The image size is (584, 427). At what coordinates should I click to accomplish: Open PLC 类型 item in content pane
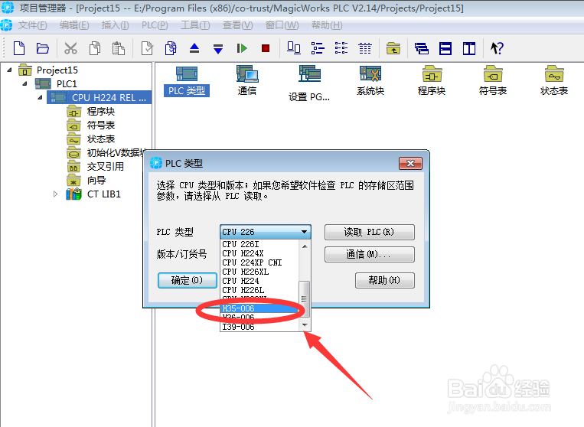coord(187,81)
